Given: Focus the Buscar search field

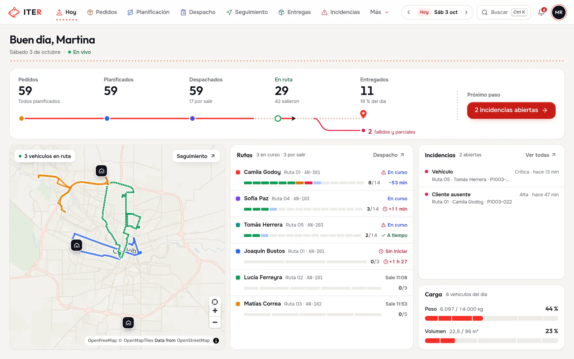Looking at the screenshot, I should pos(504,12).
